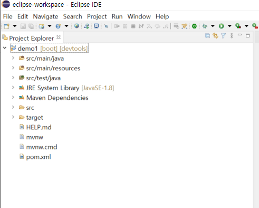
Task: Select the mvnw.cmd file
Action: coord(42,147)
